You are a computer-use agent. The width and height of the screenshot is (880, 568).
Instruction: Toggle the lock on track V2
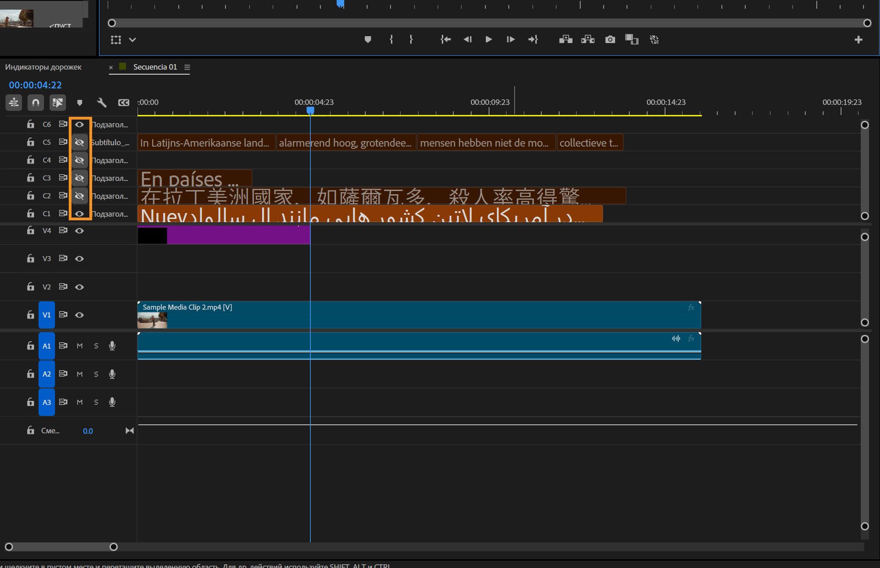click(30, 287)
